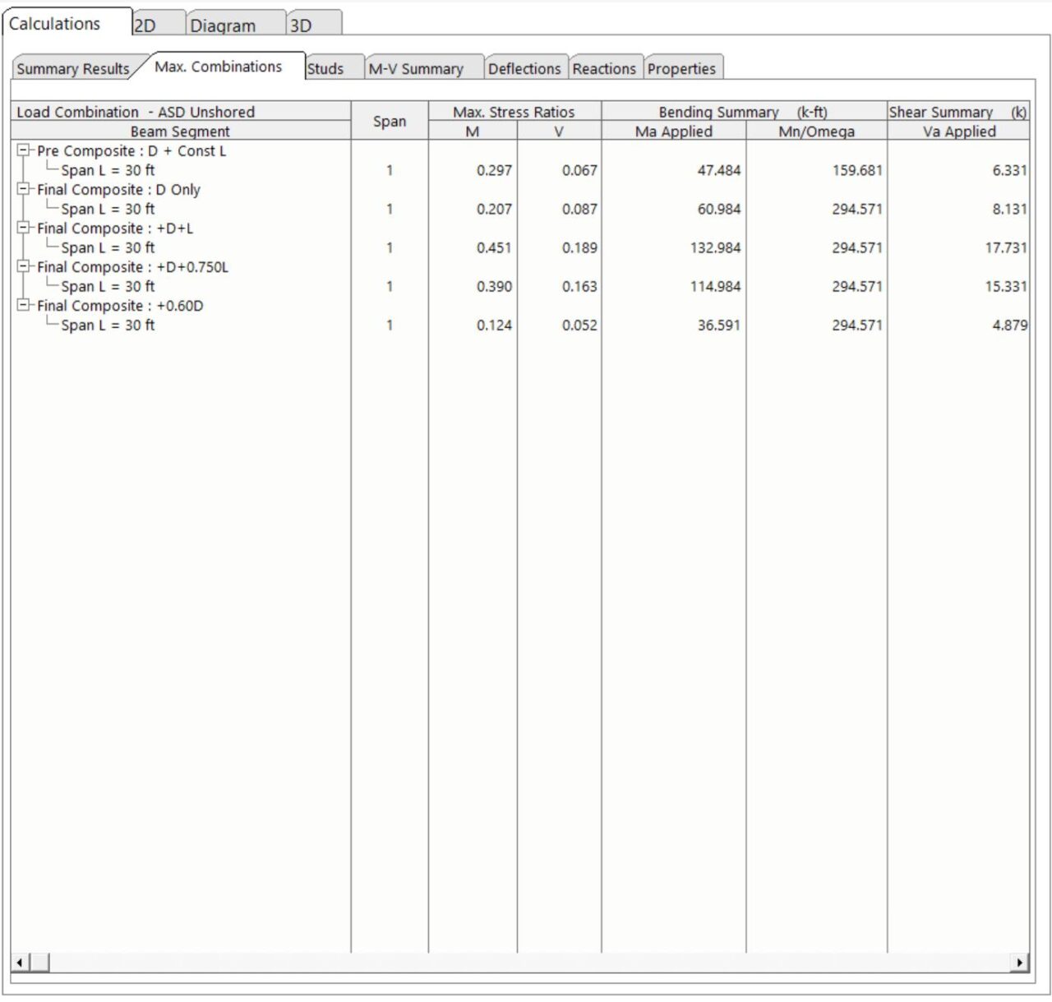
Task: Switch to the 3D view tab
Action: point(302,25)
